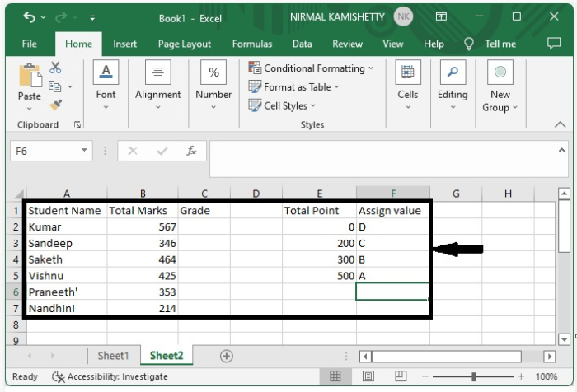Select column G header
Screen dimensions: 577x392
[456, 194]
